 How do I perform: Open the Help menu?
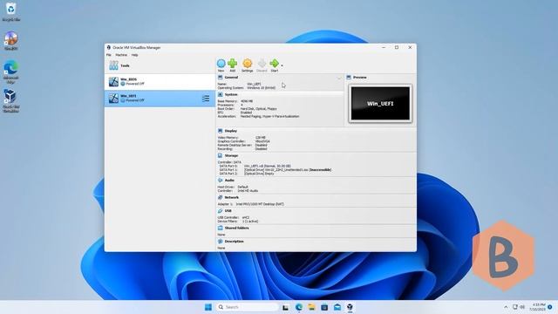(x=134, y=55)
